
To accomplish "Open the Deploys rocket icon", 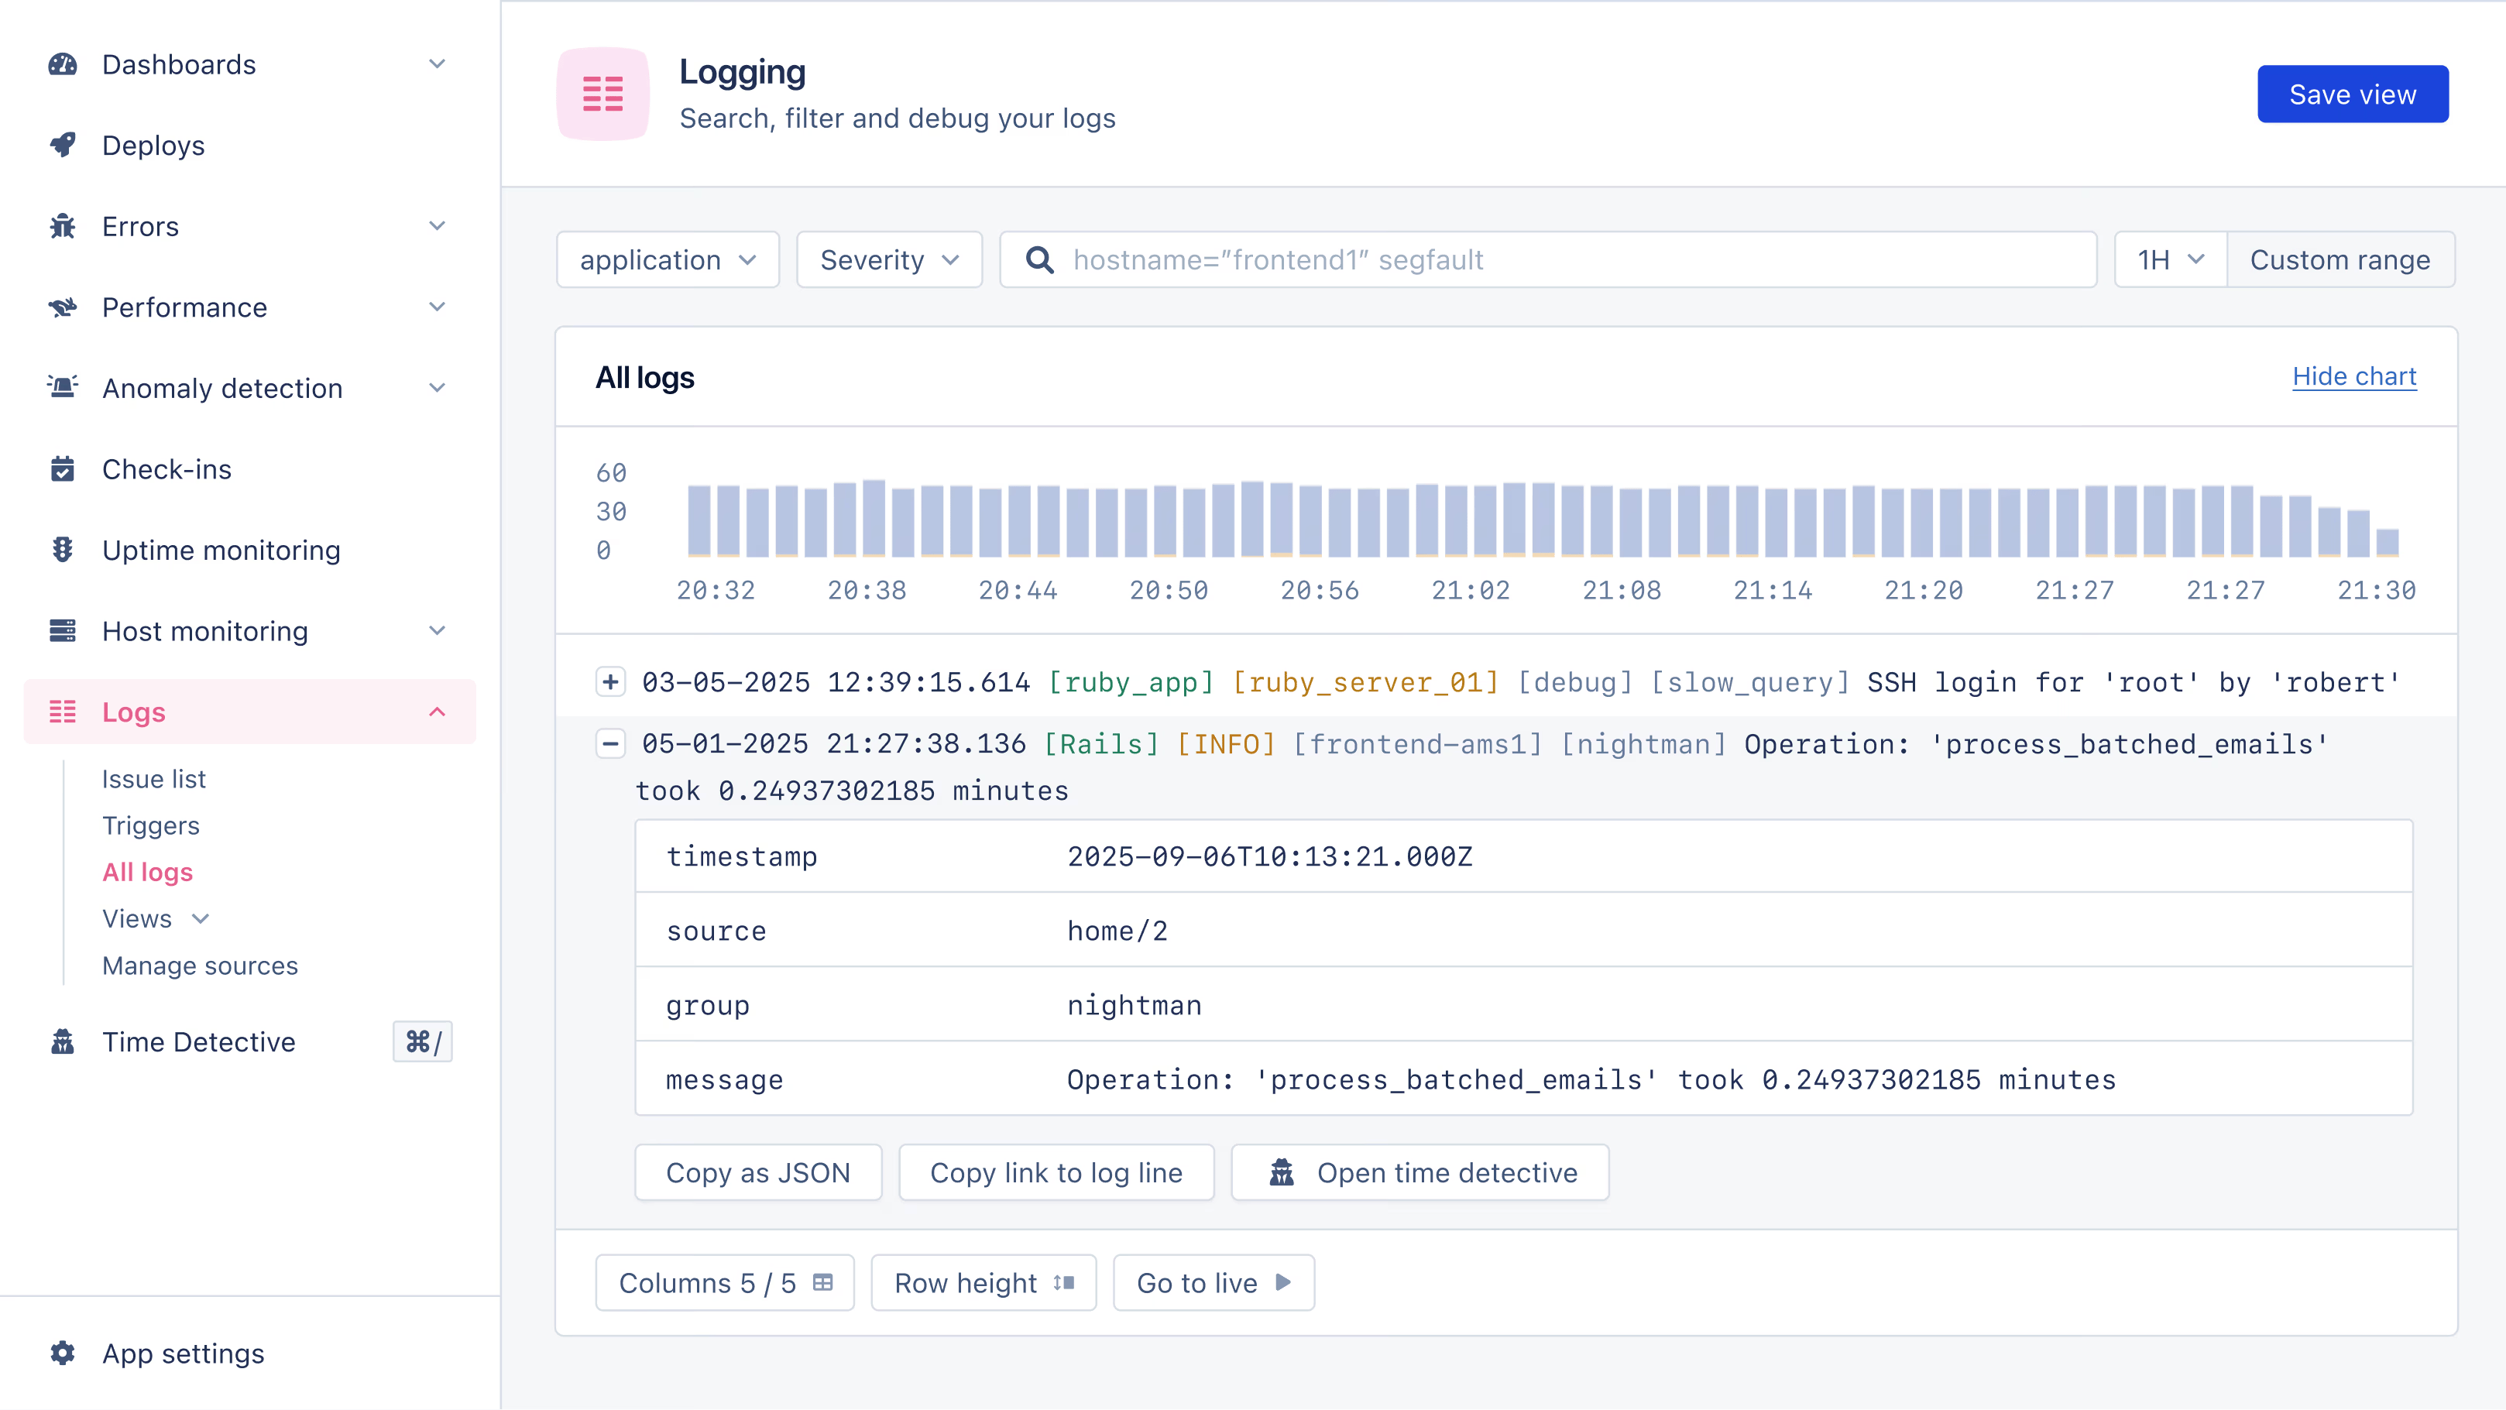I will [62, 145].
